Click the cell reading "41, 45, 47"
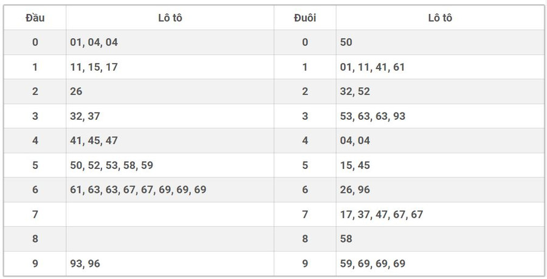The image size is (547, 279). point(94,140)
